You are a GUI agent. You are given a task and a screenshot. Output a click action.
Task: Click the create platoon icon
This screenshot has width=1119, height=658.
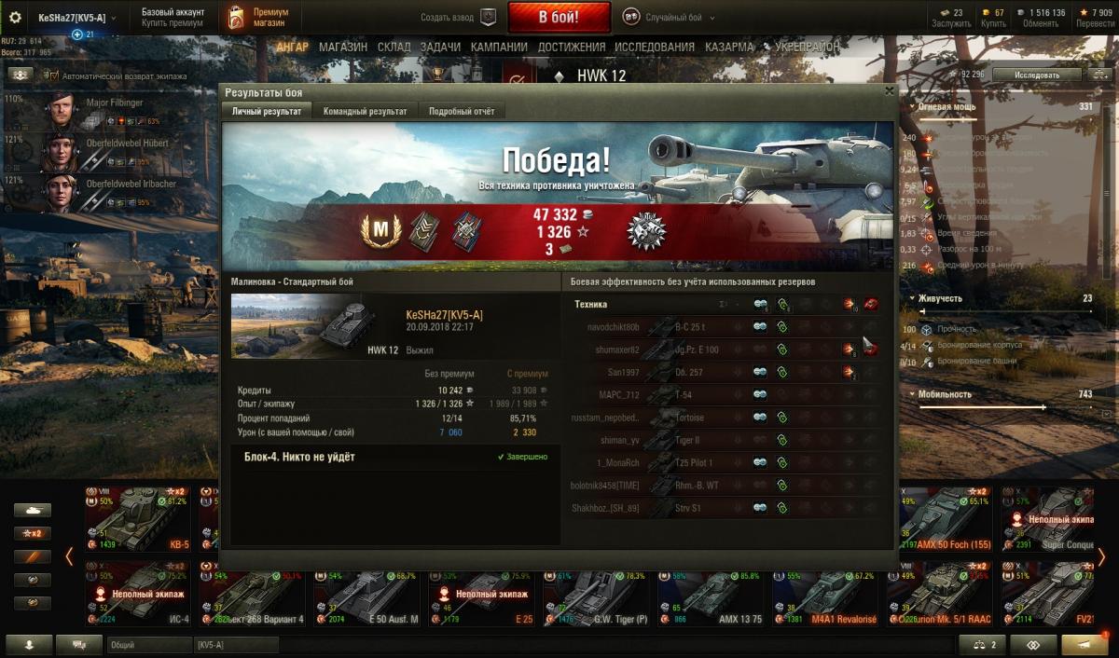(488, 17)
